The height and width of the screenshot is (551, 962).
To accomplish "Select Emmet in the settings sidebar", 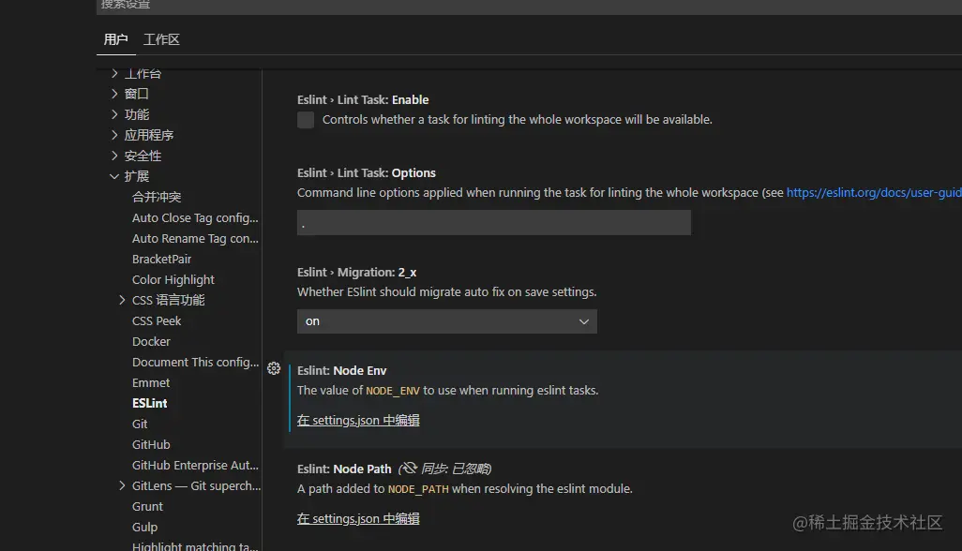I will [151, 382].
